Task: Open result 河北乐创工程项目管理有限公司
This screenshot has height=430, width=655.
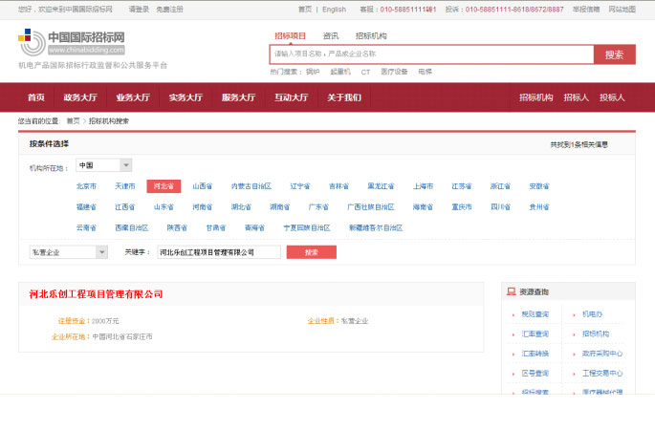Action: point(96,294)
